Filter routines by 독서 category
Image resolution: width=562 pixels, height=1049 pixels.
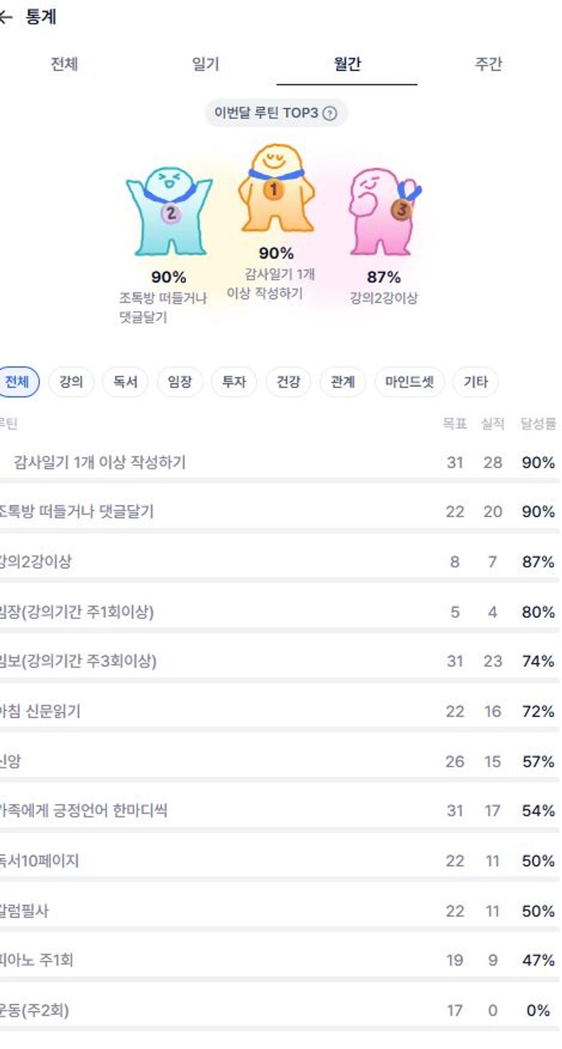(125, 382)
